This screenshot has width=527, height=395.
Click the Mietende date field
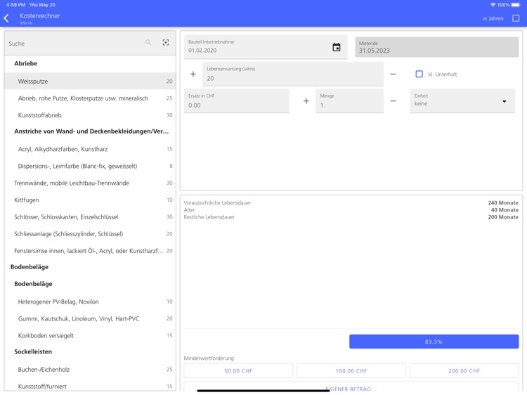pyautogui.click(x=436, y=47)
